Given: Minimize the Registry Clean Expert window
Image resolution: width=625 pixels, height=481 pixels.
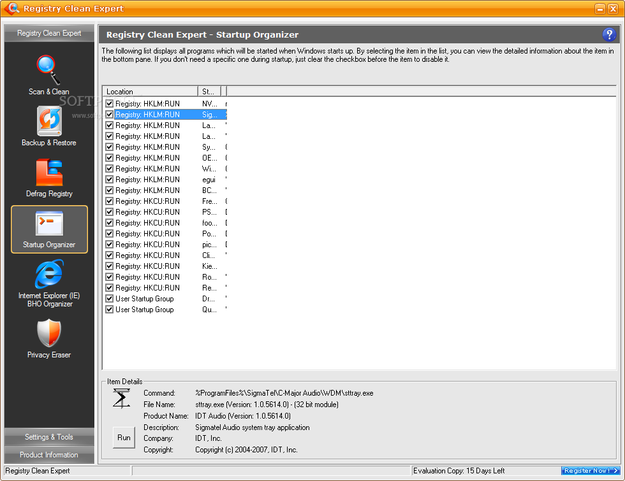Looking at the screenshot, I should tap(600, 9).
